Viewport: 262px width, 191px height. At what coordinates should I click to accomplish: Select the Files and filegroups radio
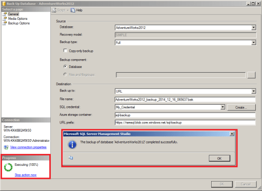(x=65, y=74)
